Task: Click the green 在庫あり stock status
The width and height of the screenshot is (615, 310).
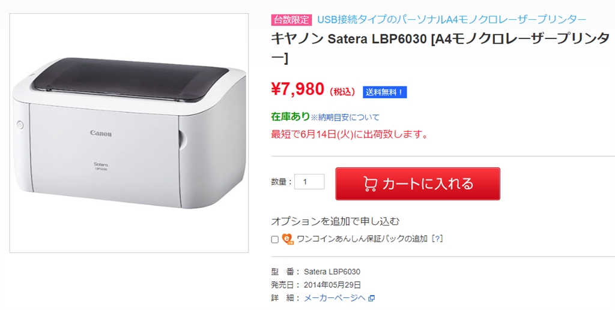Action: [x=290, y=116]
